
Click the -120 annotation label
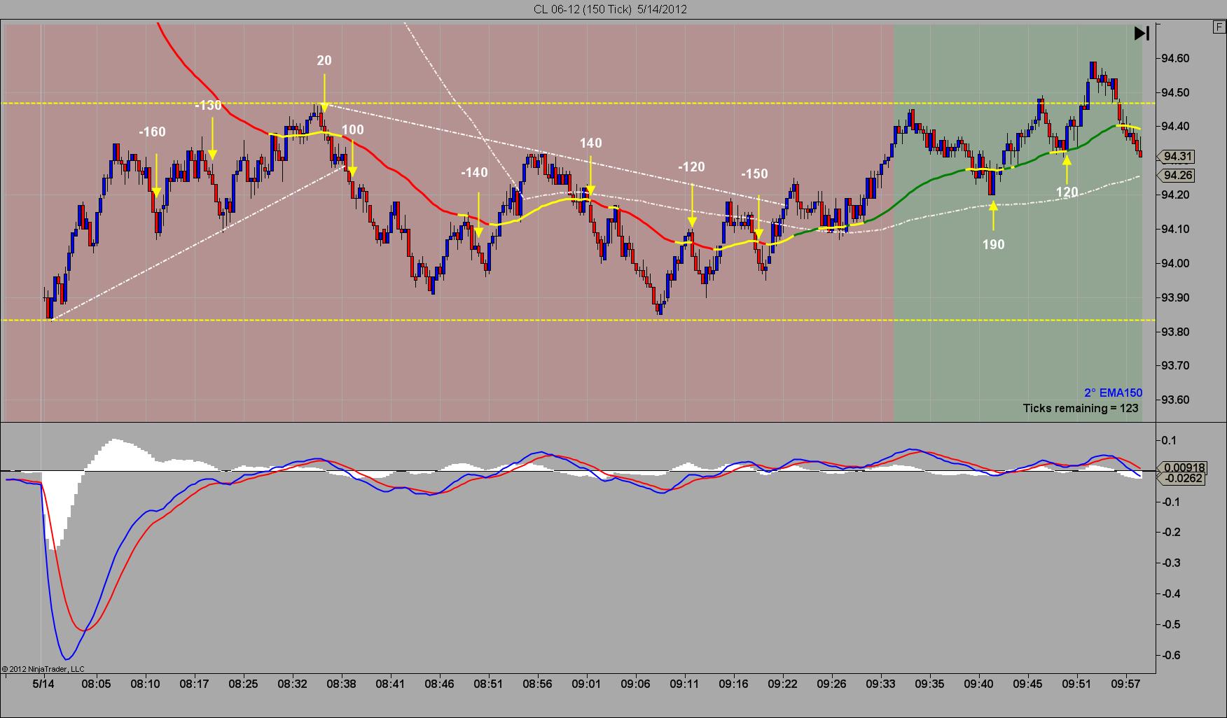[691, 167]
